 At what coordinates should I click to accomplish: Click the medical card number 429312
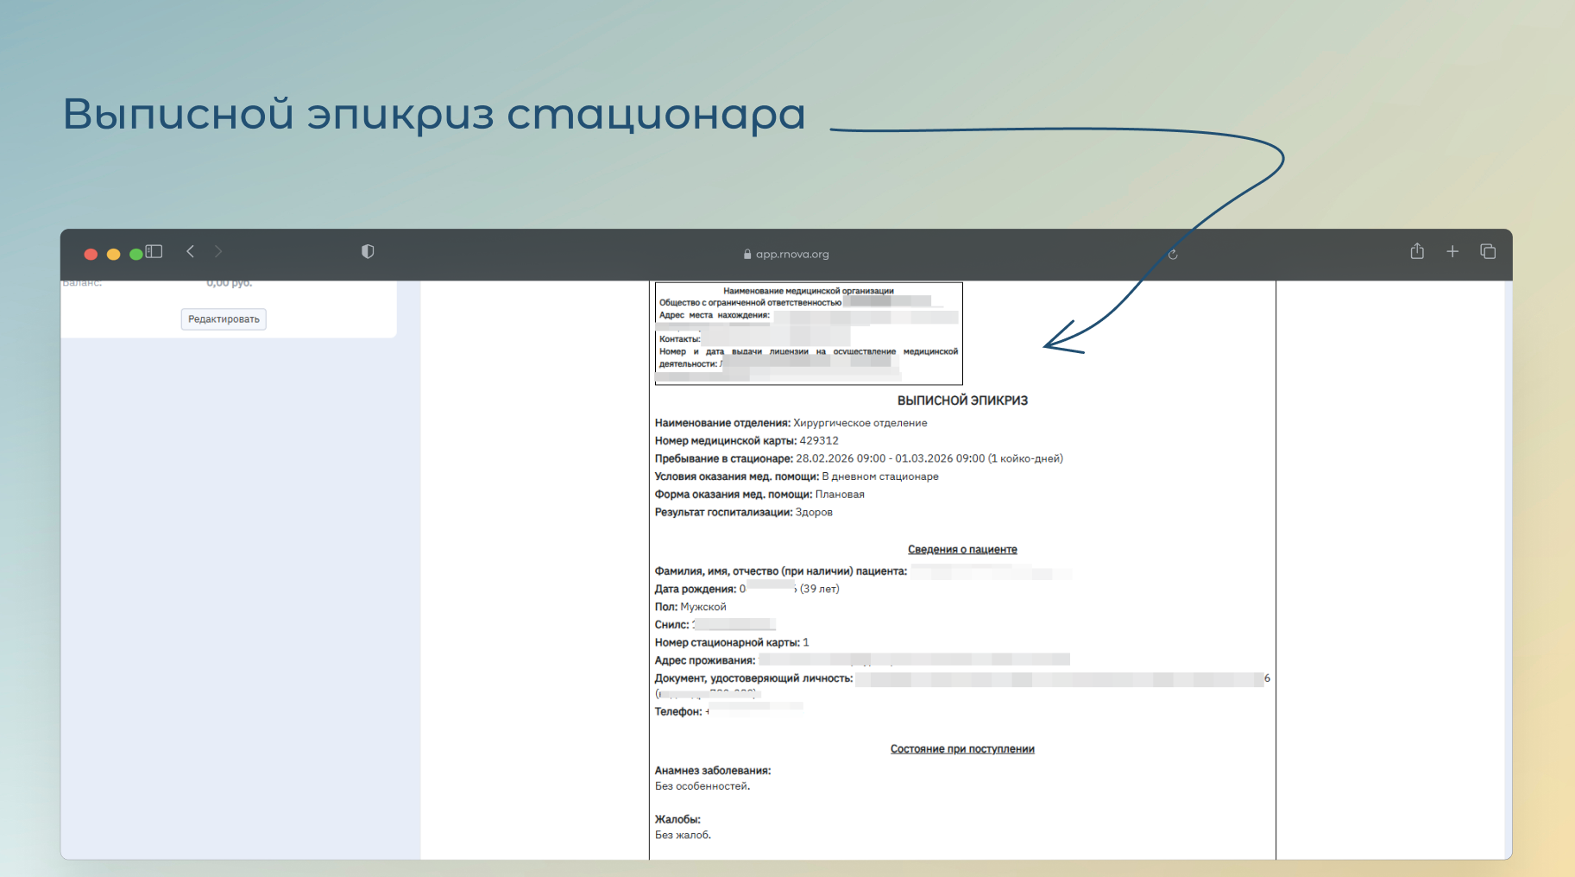click(819, 440)
